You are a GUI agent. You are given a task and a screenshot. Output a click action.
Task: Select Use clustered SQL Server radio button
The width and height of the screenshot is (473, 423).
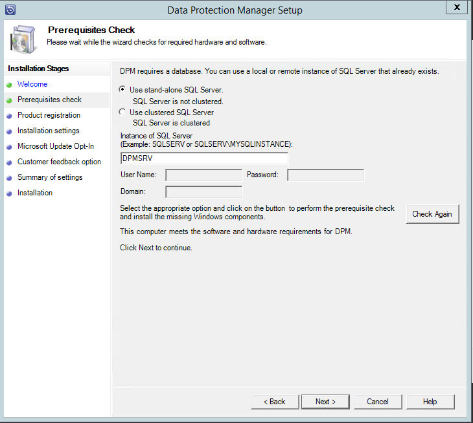pos(122,112)
